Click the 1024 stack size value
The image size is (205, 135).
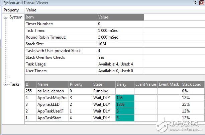click(102, 44)
